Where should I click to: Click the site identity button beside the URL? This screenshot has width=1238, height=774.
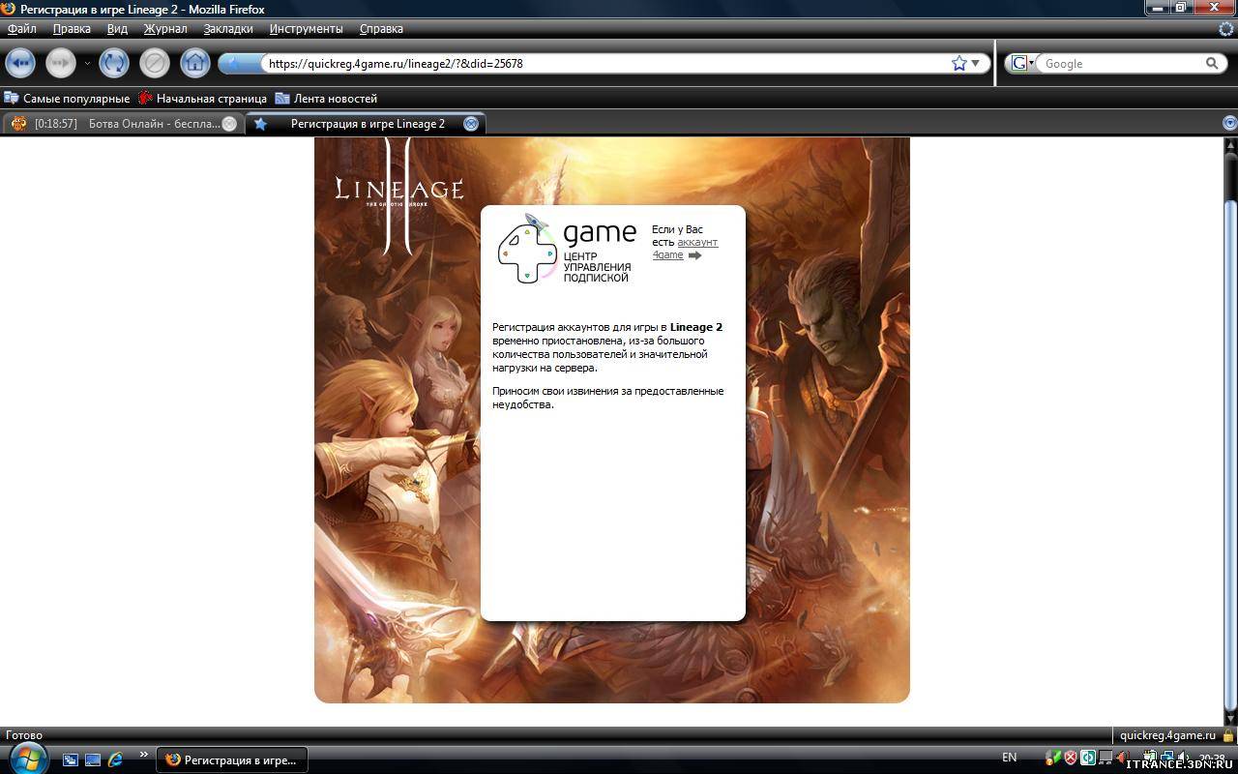(240, 64)
